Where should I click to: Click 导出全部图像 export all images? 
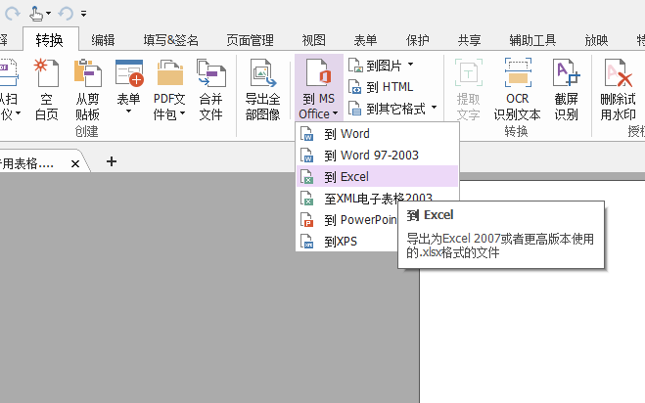263,90
